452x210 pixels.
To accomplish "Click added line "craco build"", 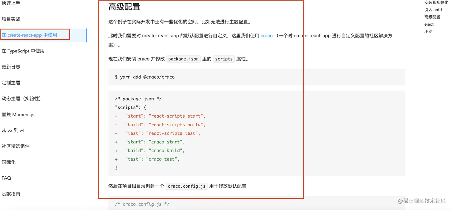I will [x=150, y=151].
